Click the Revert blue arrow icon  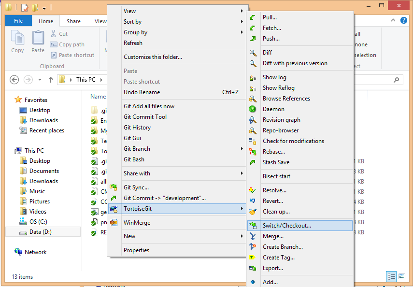(x=253, y=201)
